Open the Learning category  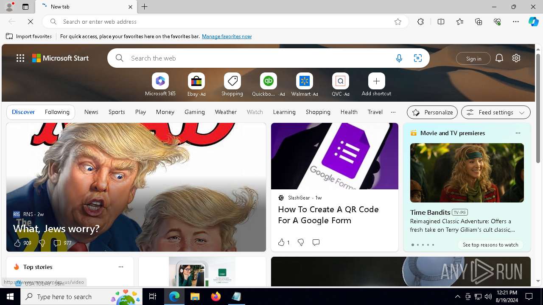click(284, 112)
